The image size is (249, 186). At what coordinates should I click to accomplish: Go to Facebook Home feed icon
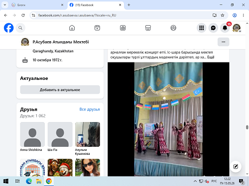click(x=72, y=28)
